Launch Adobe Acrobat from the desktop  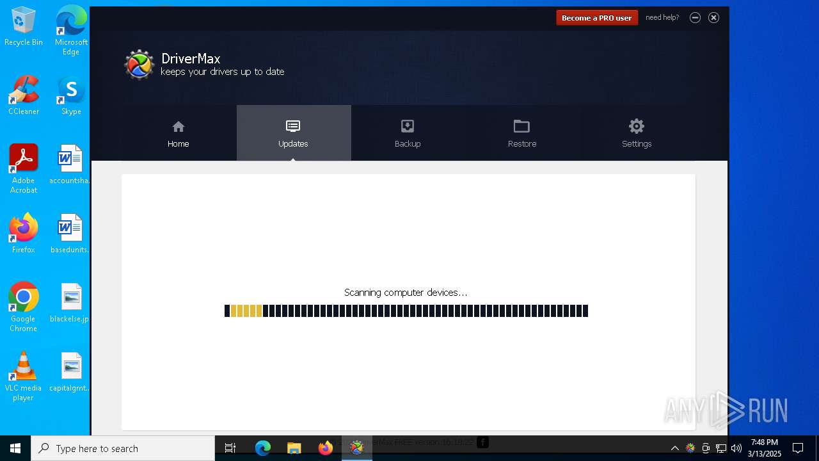tap(24, 169)
